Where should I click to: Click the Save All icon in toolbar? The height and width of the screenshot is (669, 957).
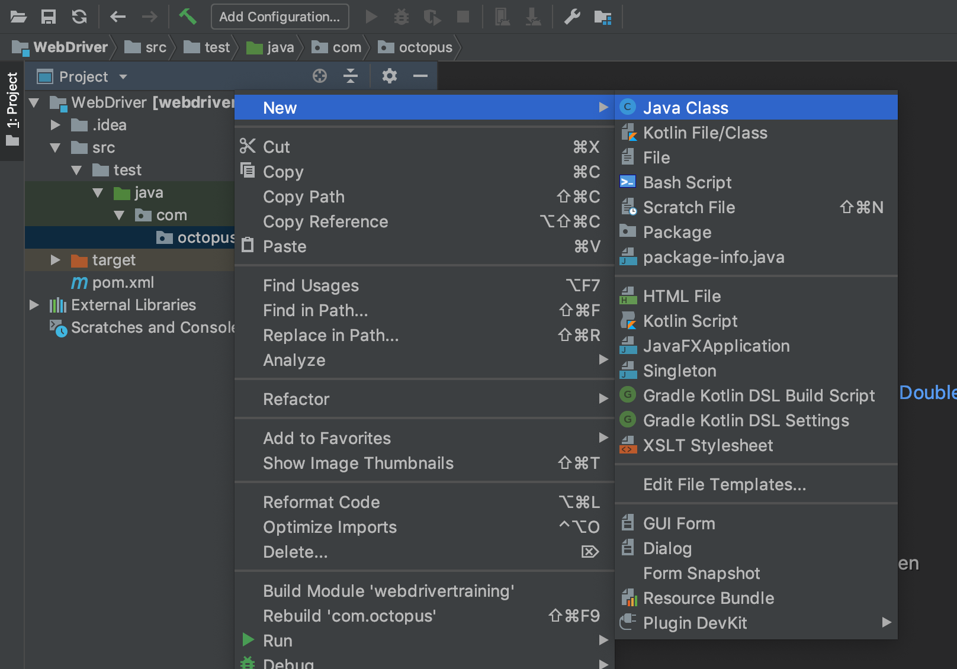(x=48, y=17)
